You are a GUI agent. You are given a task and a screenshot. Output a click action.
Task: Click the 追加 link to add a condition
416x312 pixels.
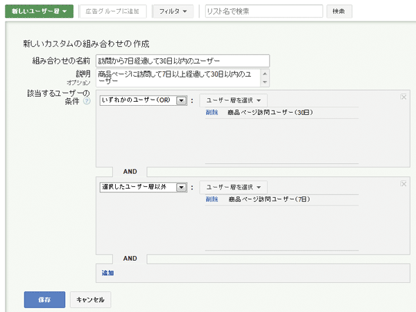pyautogui.click(x=107, y=273)
